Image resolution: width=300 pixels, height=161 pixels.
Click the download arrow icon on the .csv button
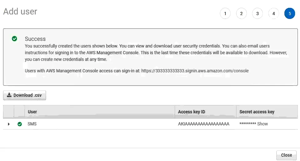(9, 95)
